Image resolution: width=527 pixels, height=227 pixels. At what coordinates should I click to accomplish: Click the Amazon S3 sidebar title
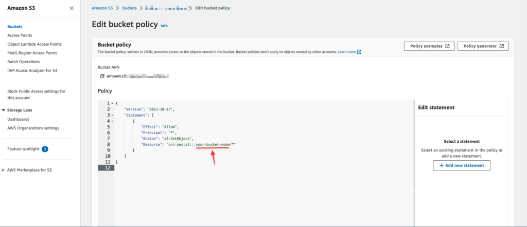tap(21, 8)
